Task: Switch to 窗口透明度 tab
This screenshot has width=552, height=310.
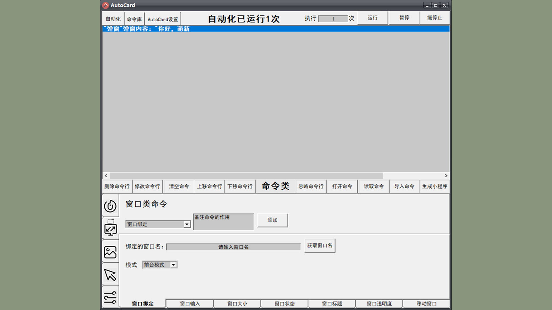Action: click(x=379, y=304)
